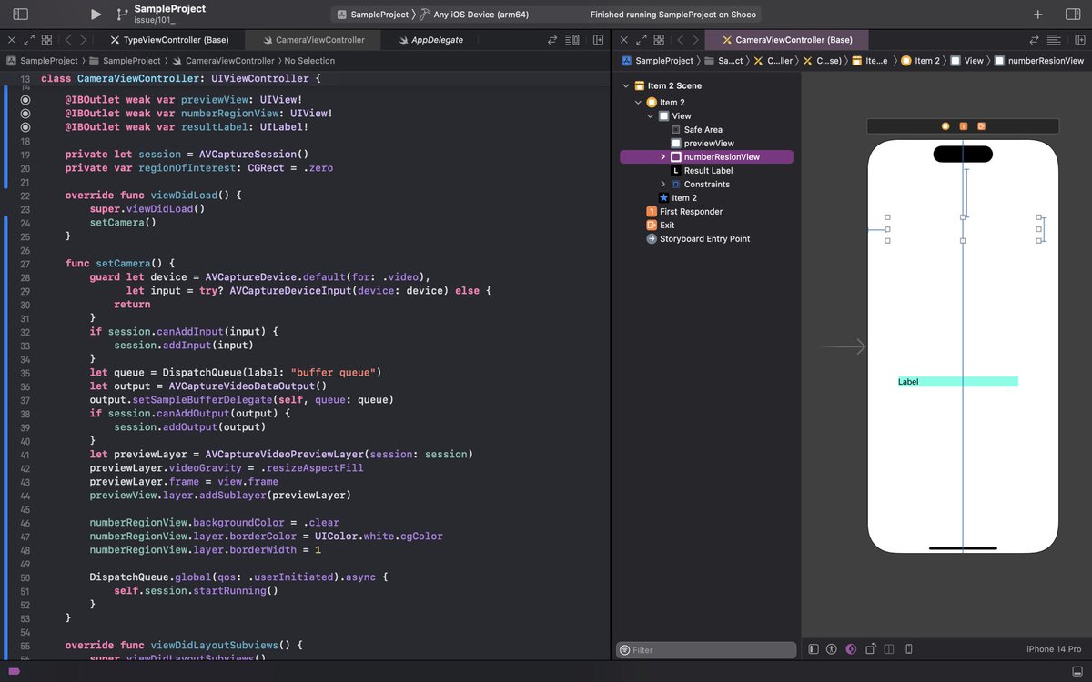Expand the storyboard editor to full size
The width and height of the screenshot is (1092, 682).
(x=642, y=40)
